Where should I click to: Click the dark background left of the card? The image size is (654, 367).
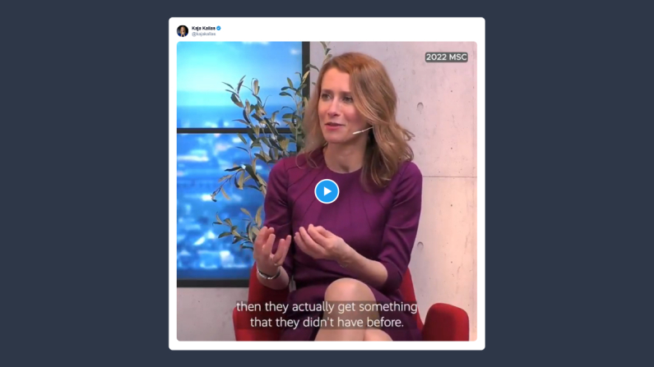pyautogui.click(x=83, y=183)
